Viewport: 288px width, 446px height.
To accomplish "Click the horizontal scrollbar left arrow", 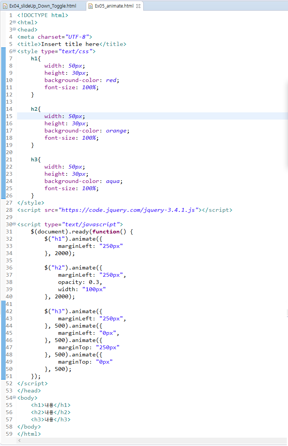I will (19, 440).
